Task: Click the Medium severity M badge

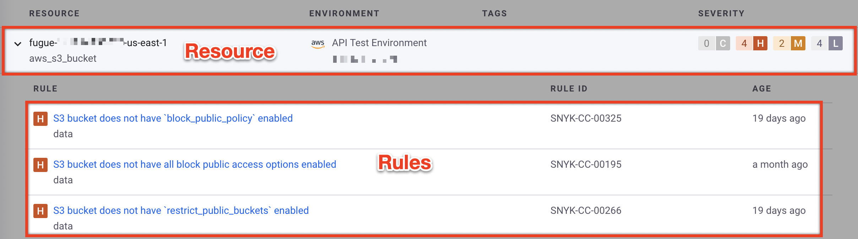Action: (x=798, y=44)
